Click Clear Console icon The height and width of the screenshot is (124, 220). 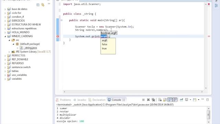[160, 100]
